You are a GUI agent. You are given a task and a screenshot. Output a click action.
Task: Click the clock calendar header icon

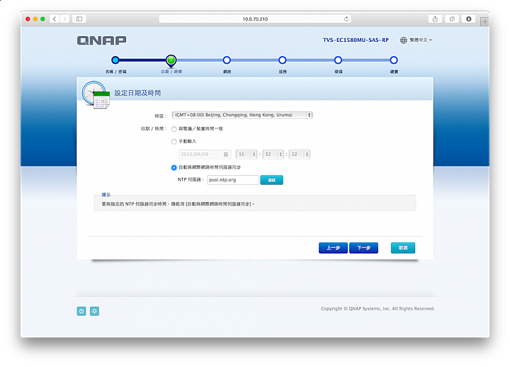96,95
